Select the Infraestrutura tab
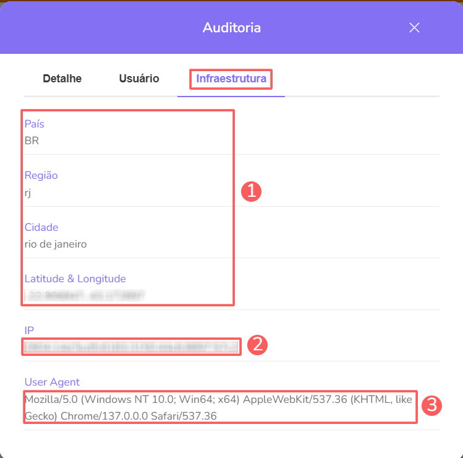The height and width of the screenshot is (458, 463). tap(231, 79)
